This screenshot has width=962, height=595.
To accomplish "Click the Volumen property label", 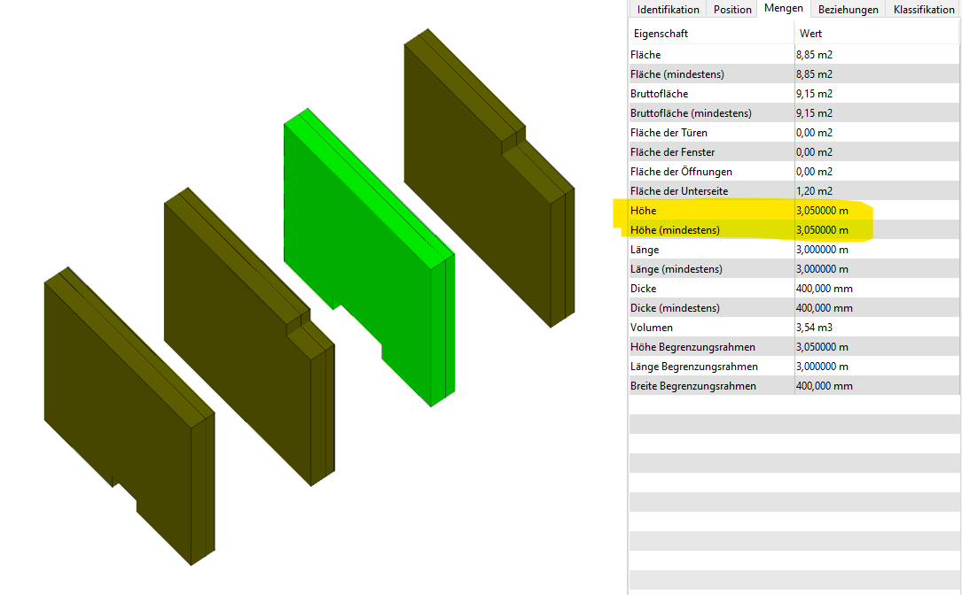I will tap(651, 328).
